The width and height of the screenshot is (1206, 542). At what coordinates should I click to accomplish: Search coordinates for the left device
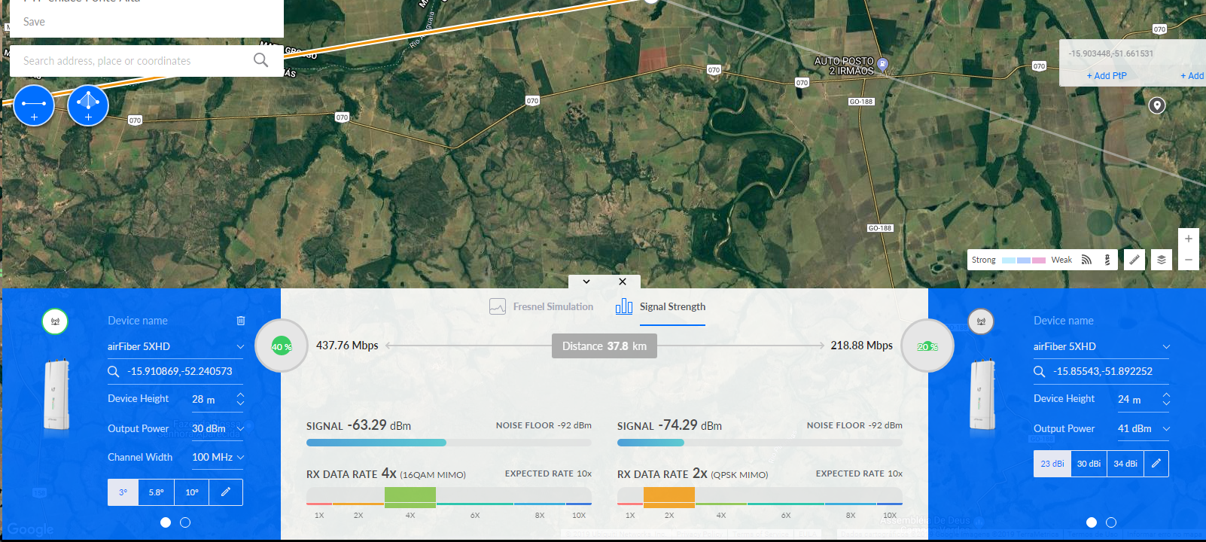pos(114,371)
